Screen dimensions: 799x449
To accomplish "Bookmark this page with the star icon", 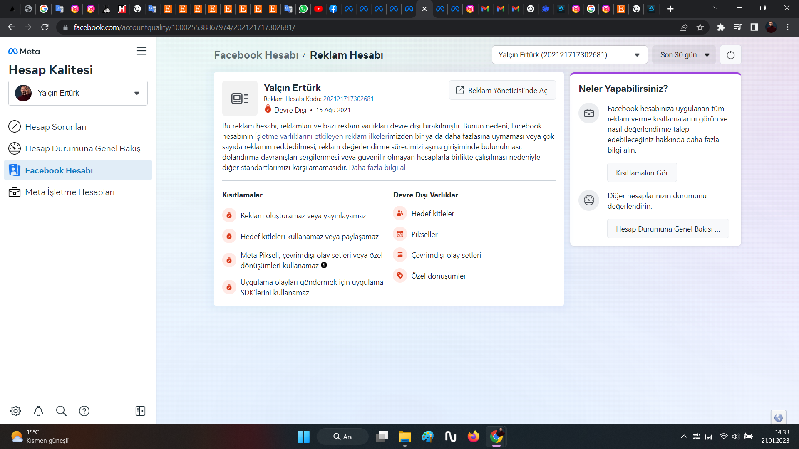I will click(700, 27).
